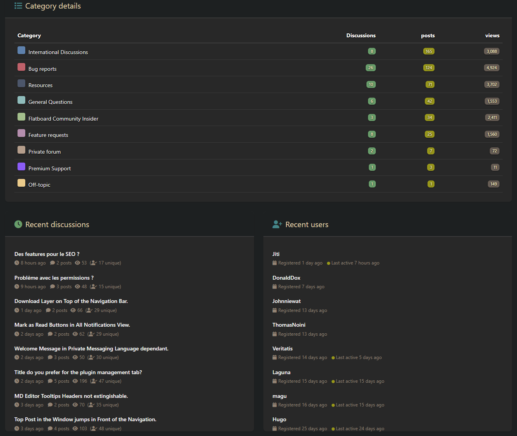This screenshot has height=436, width=517.
Task: Click unique-users icon under Title do you prefer
Action: 93,382
